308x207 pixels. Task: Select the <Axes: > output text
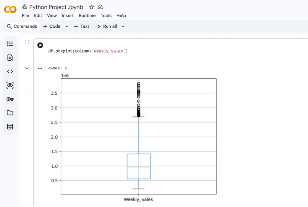click(x=58, y=68)
